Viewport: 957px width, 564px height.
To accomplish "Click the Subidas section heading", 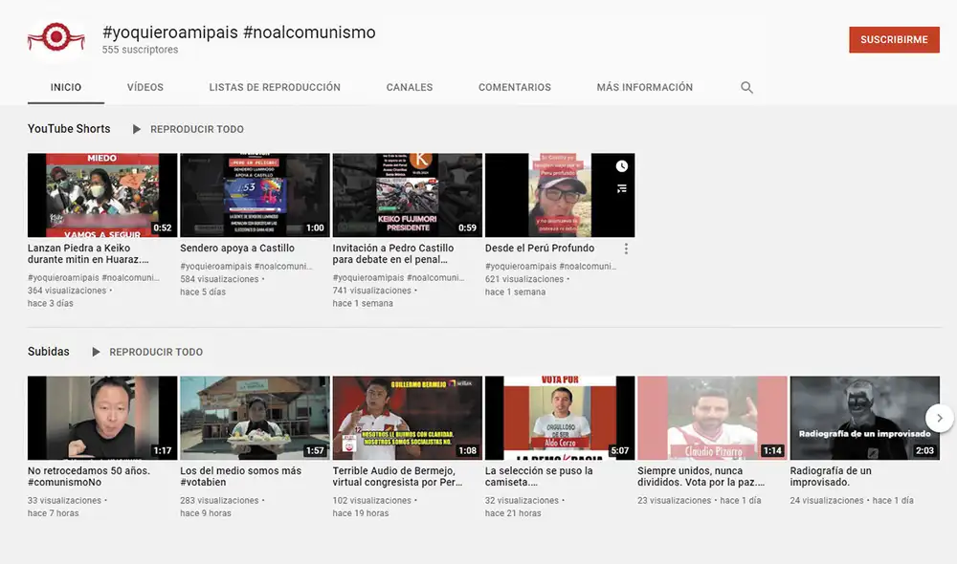I will tap(48, 351).
